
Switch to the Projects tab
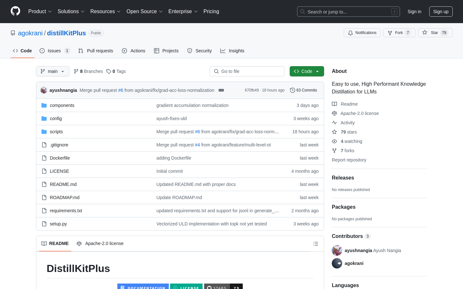[166, 51]
